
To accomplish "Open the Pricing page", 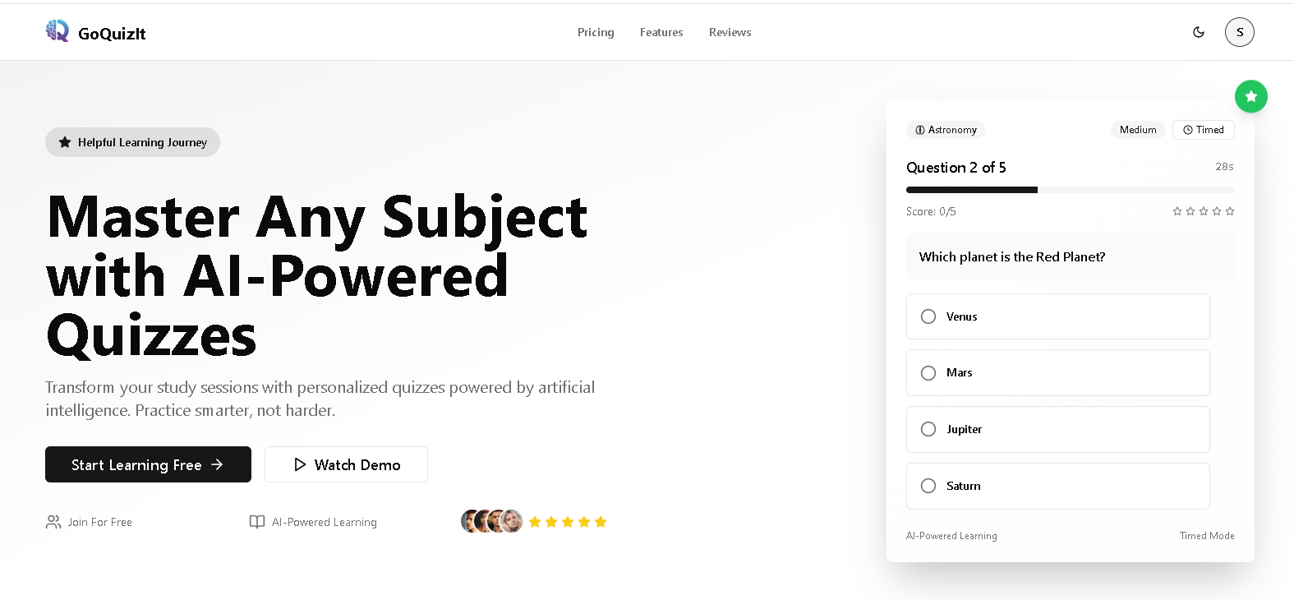I will click(x=595, y=32).
